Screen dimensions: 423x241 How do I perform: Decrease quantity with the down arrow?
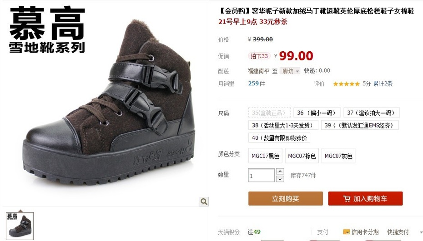[x=280, y=179]
